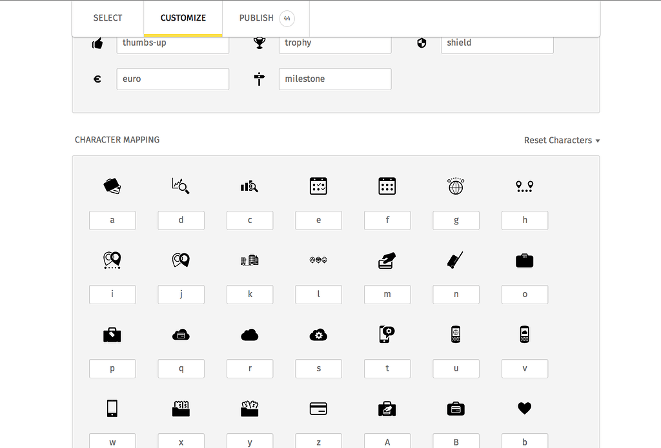The height and width of the screenshot is (448, 661).
Task: Open the Reset Characters dropdown
Action: [x=561, y=140]
